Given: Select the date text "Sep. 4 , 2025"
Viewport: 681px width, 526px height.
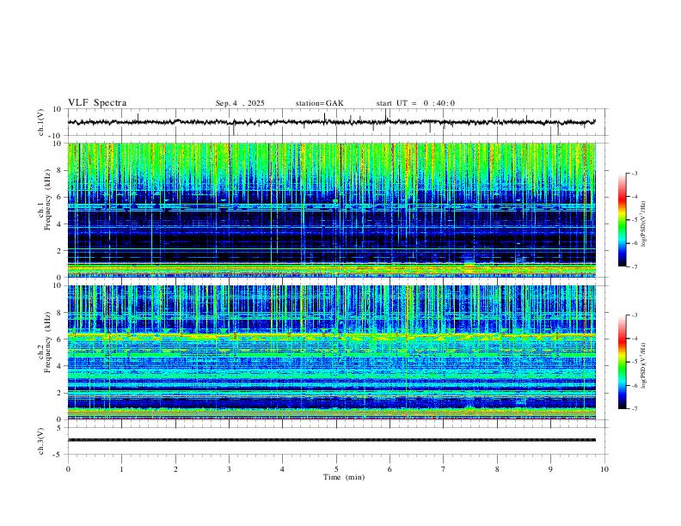Looking at the screenshot, I should (x=240, y=103).
